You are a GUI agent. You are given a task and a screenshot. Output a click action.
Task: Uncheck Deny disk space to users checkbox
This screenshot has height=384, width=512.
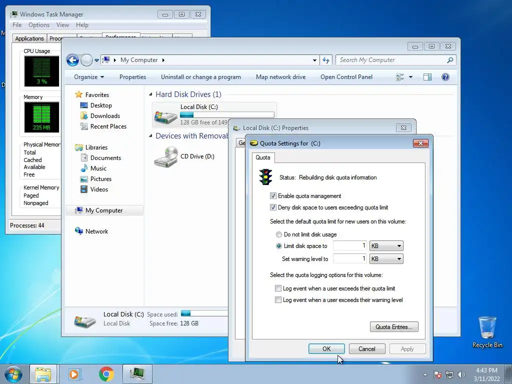pos(273,207)
